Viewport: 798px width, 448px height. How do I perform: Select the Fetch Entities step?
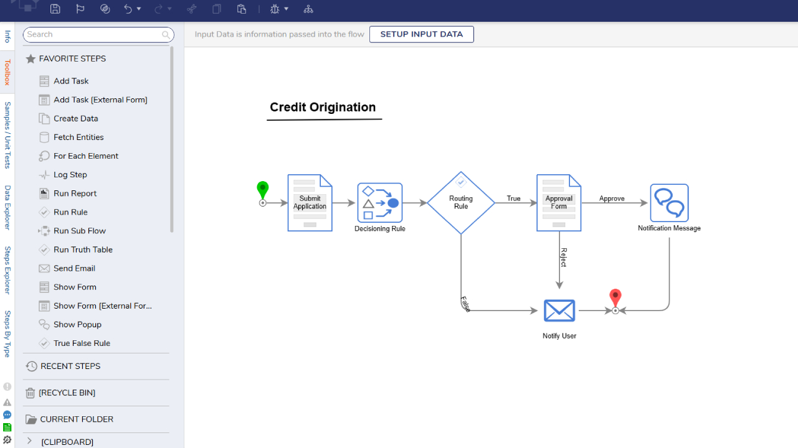pyautogui.click(x=72, y=137)
